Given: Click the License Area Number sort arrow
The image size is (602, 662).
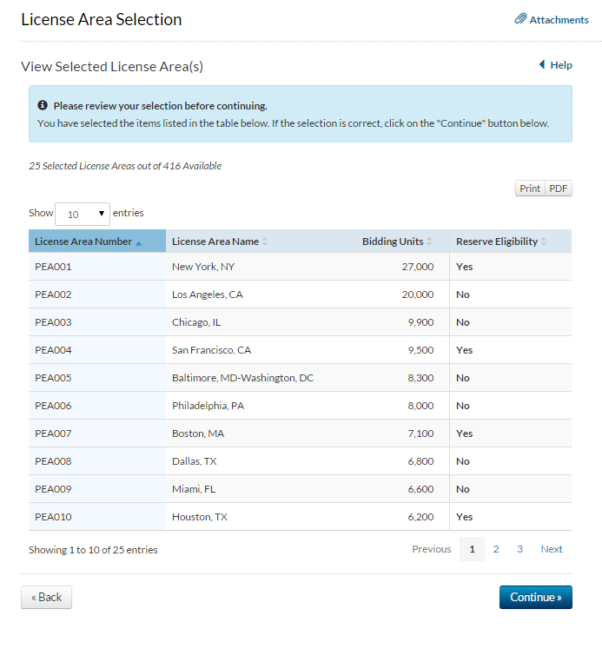Looking at the screenshot, I should 139,242.
